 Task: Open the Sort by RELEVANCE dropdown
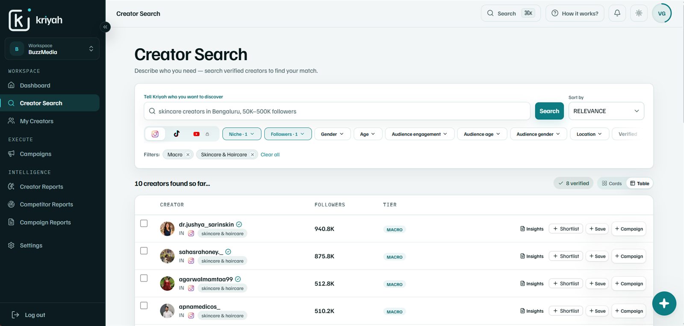click(606, 111)
